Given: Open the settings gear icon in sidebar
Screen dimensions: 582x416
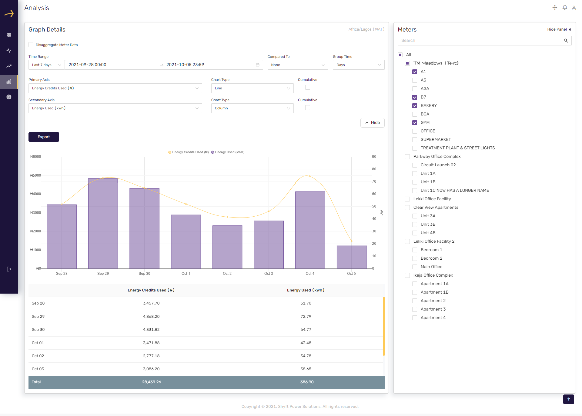Looking at the screenshot, I should coord(9,97).
